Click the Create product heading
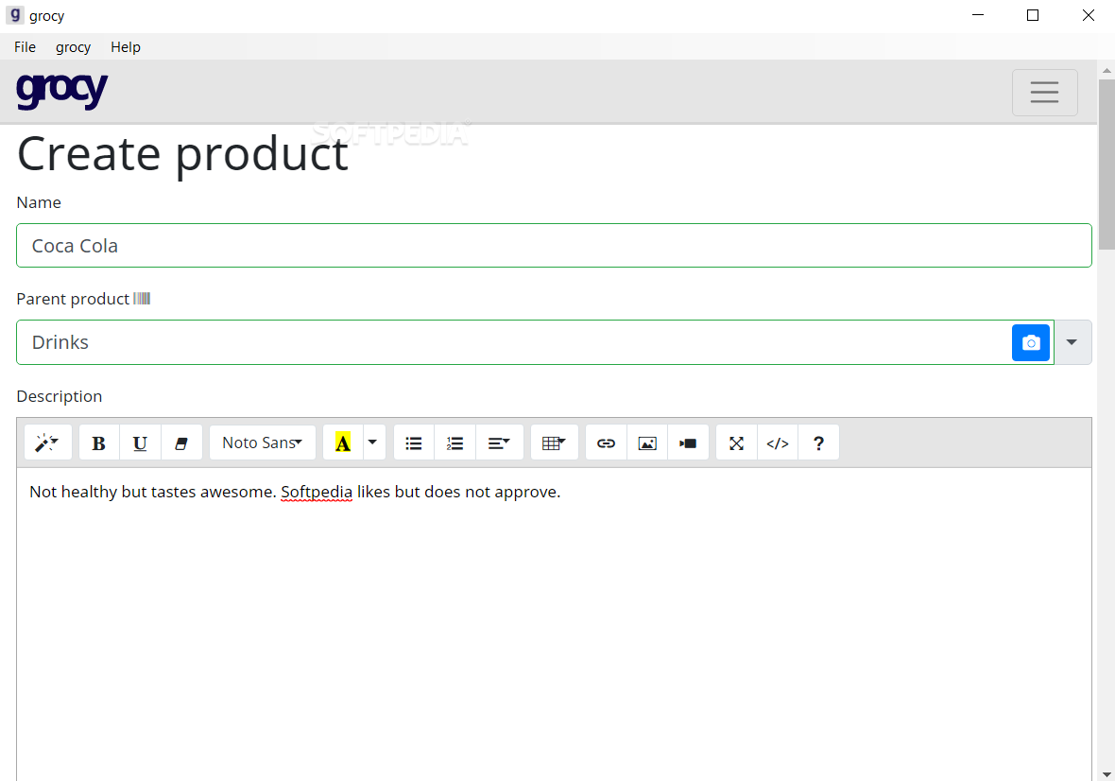 [182, 154]
